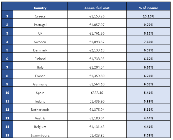Select Denmark's fuel cost €2,139.19
Image resolution: width=173 pixels, height=140 pixels.
click(x=97, y=49)
